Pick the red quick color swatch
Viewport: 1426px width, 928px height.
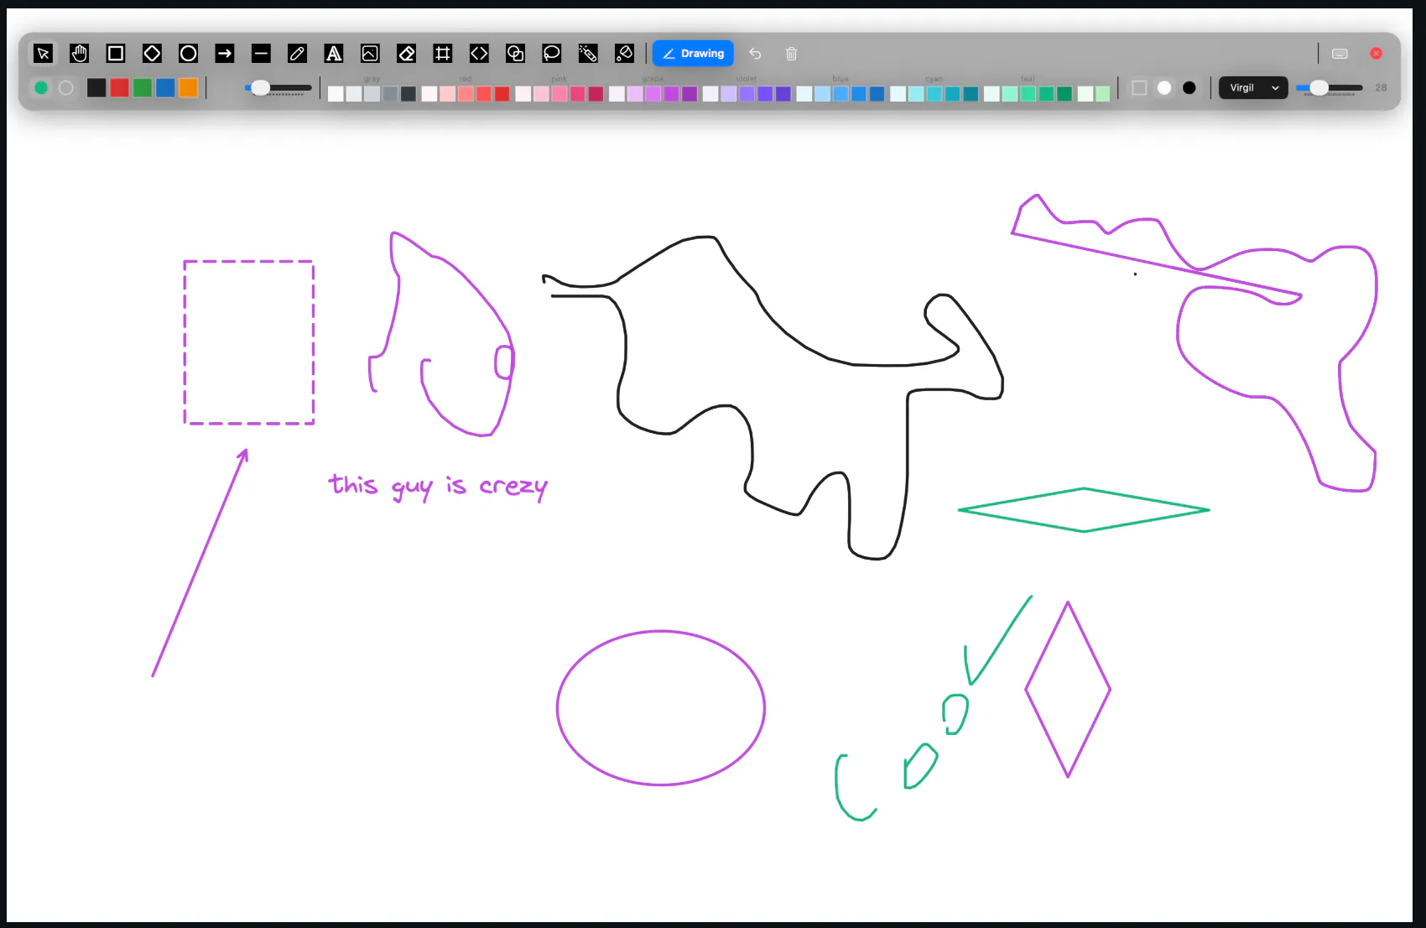(120, 87)
